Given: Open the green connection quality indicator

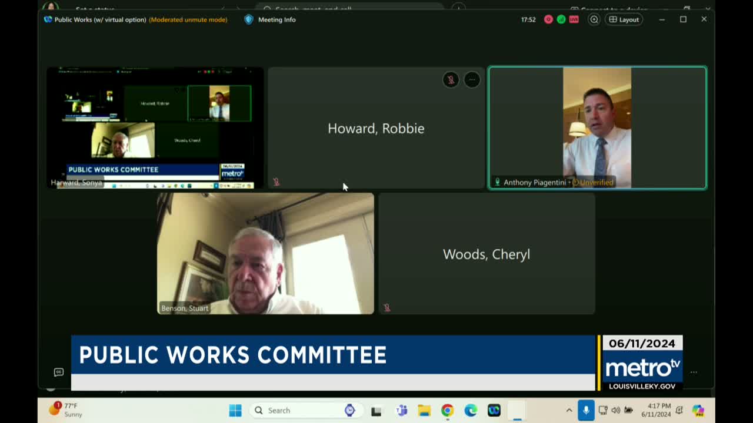Looking at the screenshot, I should (x=561, y=19).
